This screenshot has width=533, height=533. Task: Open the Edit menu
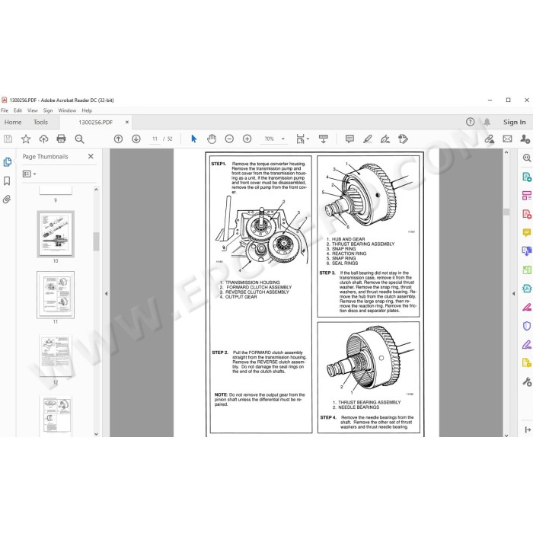pyautogui.click(x=18, y=110)
